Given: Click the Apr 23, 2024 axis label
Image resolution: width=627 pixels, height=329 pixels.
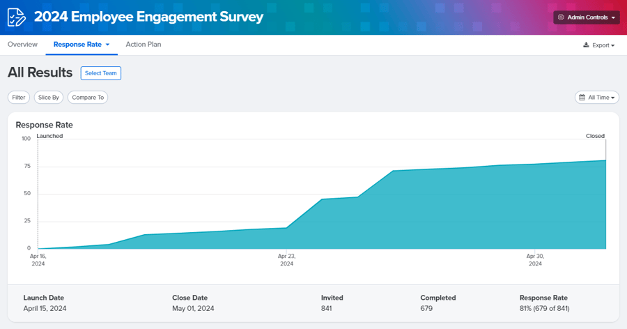Looking at the screenshot, I should coord(286,260).
